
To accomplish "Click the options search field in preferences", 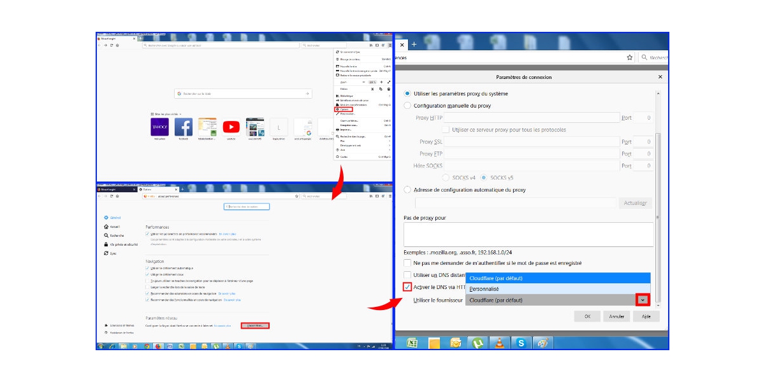I will 247,206.
